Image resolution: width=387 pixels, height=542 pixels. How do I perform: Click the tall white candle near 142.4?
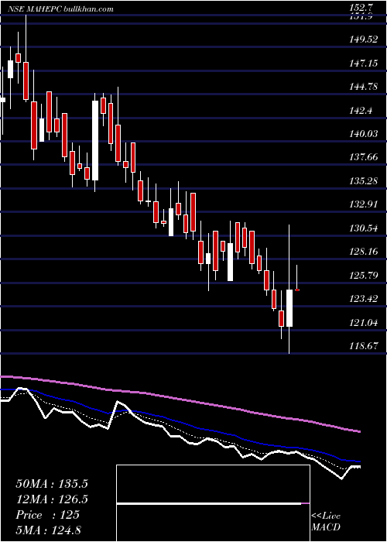pos(95,140)
